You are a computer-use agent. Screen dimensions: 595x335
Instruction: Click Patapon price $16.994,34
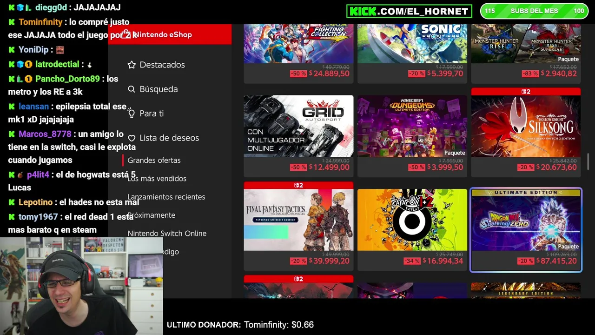tap(443, 261)
